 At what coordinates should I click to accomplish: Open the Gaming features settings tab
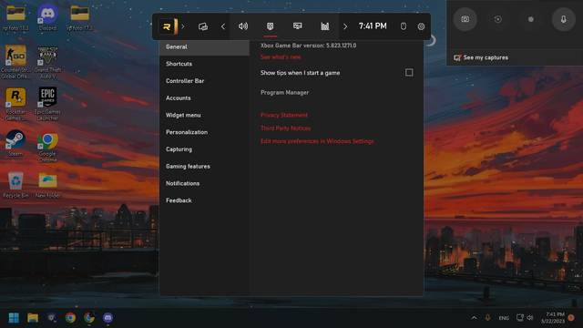click(x=204, y=167)
